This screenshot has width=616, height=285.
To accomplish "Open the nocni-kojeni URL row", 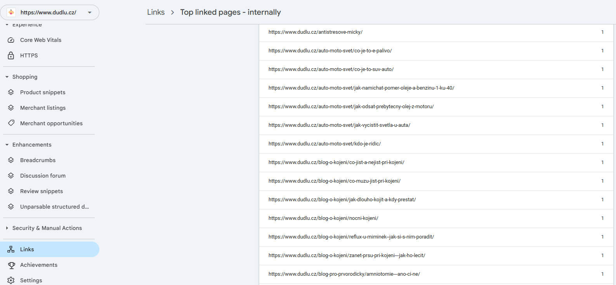I will 323,218.
